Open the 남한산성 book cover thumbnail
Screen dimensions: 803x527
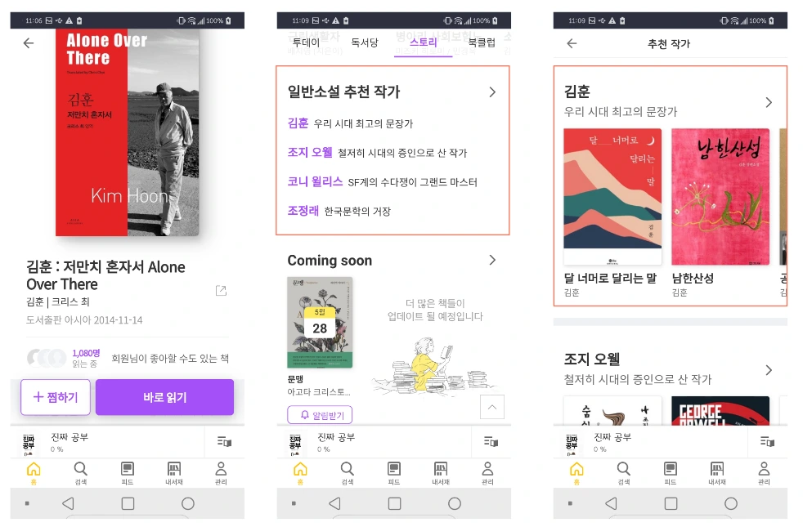click(x=720, y=196)
